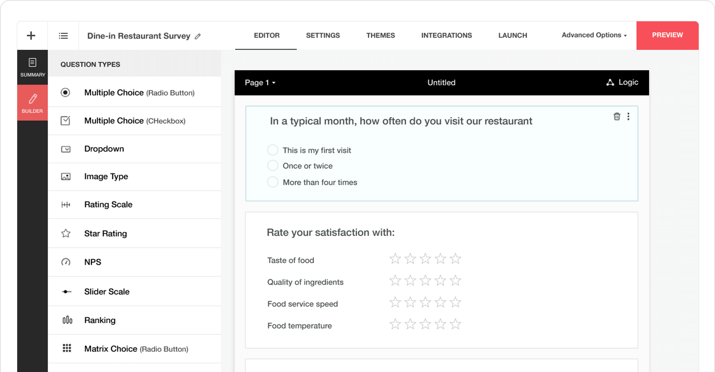715x372 pixels.
Task: Open Logic for this page
Action: point(622,82)
